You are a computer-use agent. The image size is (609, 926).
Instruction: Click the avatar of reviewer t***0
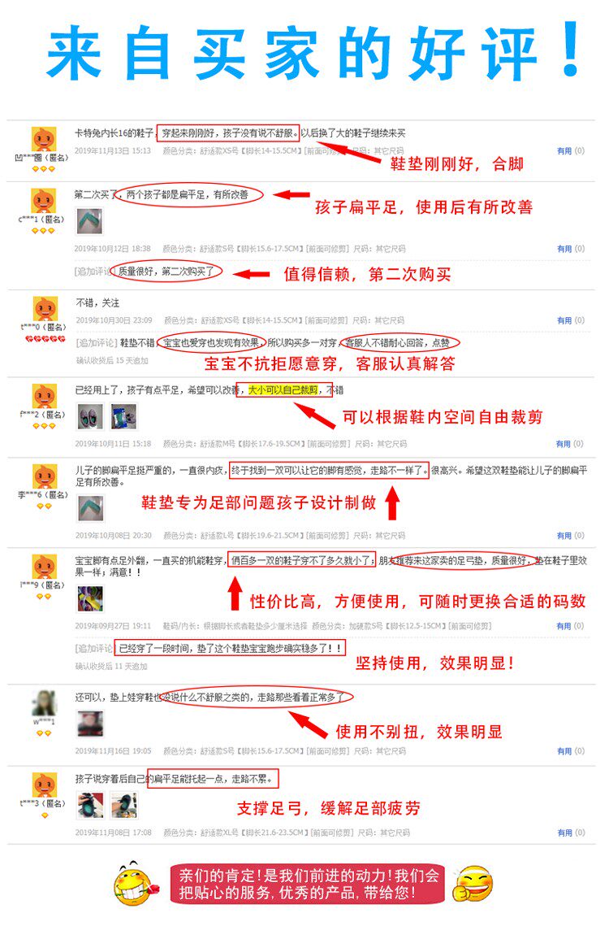pos(45,309)
